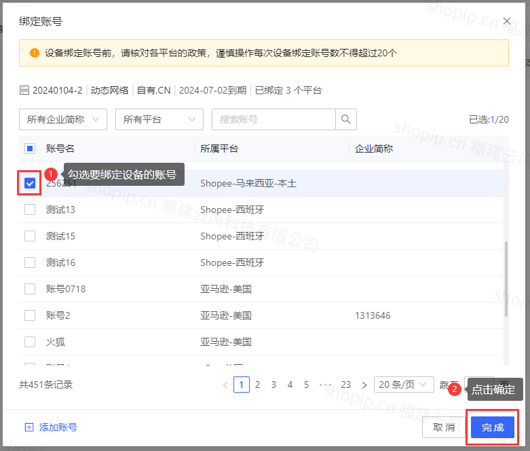Click the bound platforms count 3

[288, 90]
